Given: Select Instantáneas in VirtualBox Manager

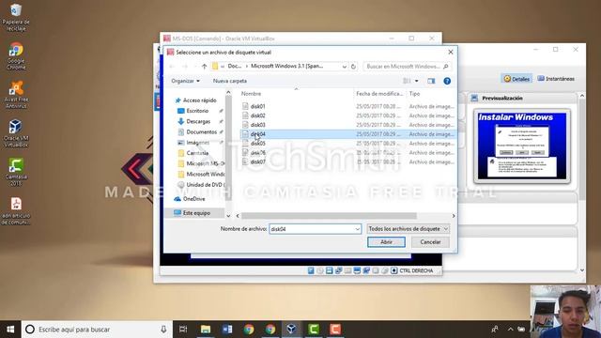Looking at the screenshot, I should coord(556,79).
